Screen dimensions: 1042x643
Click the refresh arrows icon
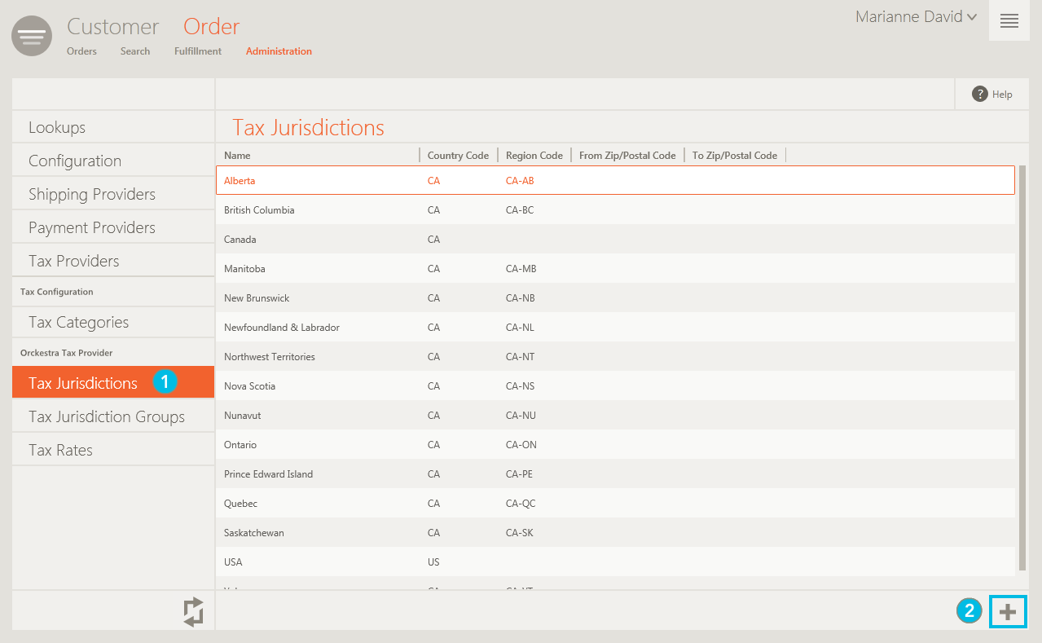193,611
